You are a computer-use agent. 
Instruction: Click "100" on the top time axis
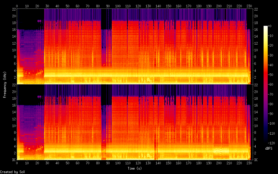click(x=118, y=6)
